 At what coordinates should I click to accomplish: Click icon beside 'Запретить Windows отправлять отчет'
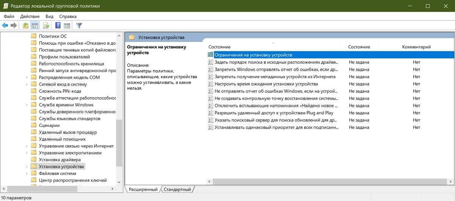coord(210,69)
